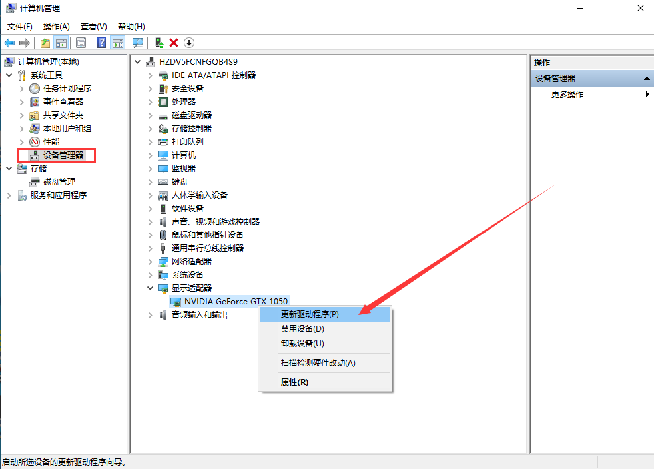The width and height of the screenshot is (654, 469).
Task: Toggle the Show/Hide Action Pane toolbar icon
Action: [x=118, y=43]
